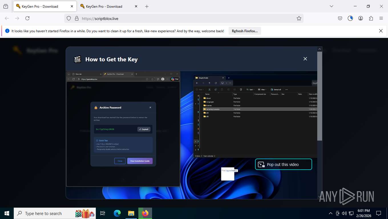View site security padlock information

(x=76, y=18)
